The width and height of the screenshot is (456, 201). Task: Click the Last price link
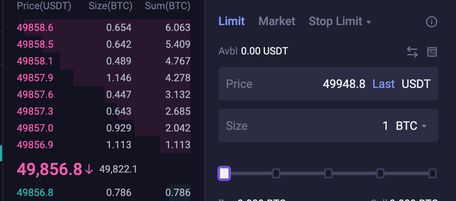[x=384, y=84]
